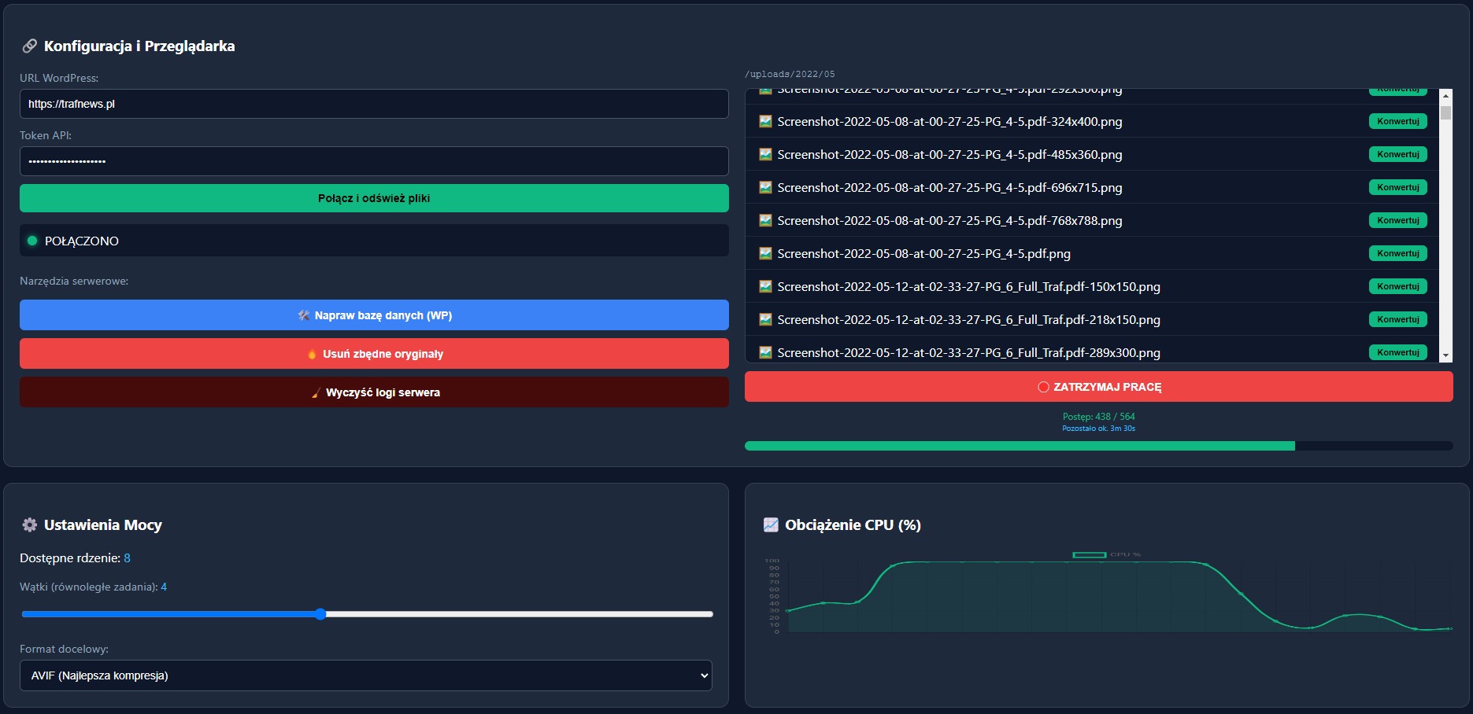This screenshot has width=1473, height=714.
Task: Stop the job with ZATRZYMAJ PRACĘ
Action: point(1098,387)
